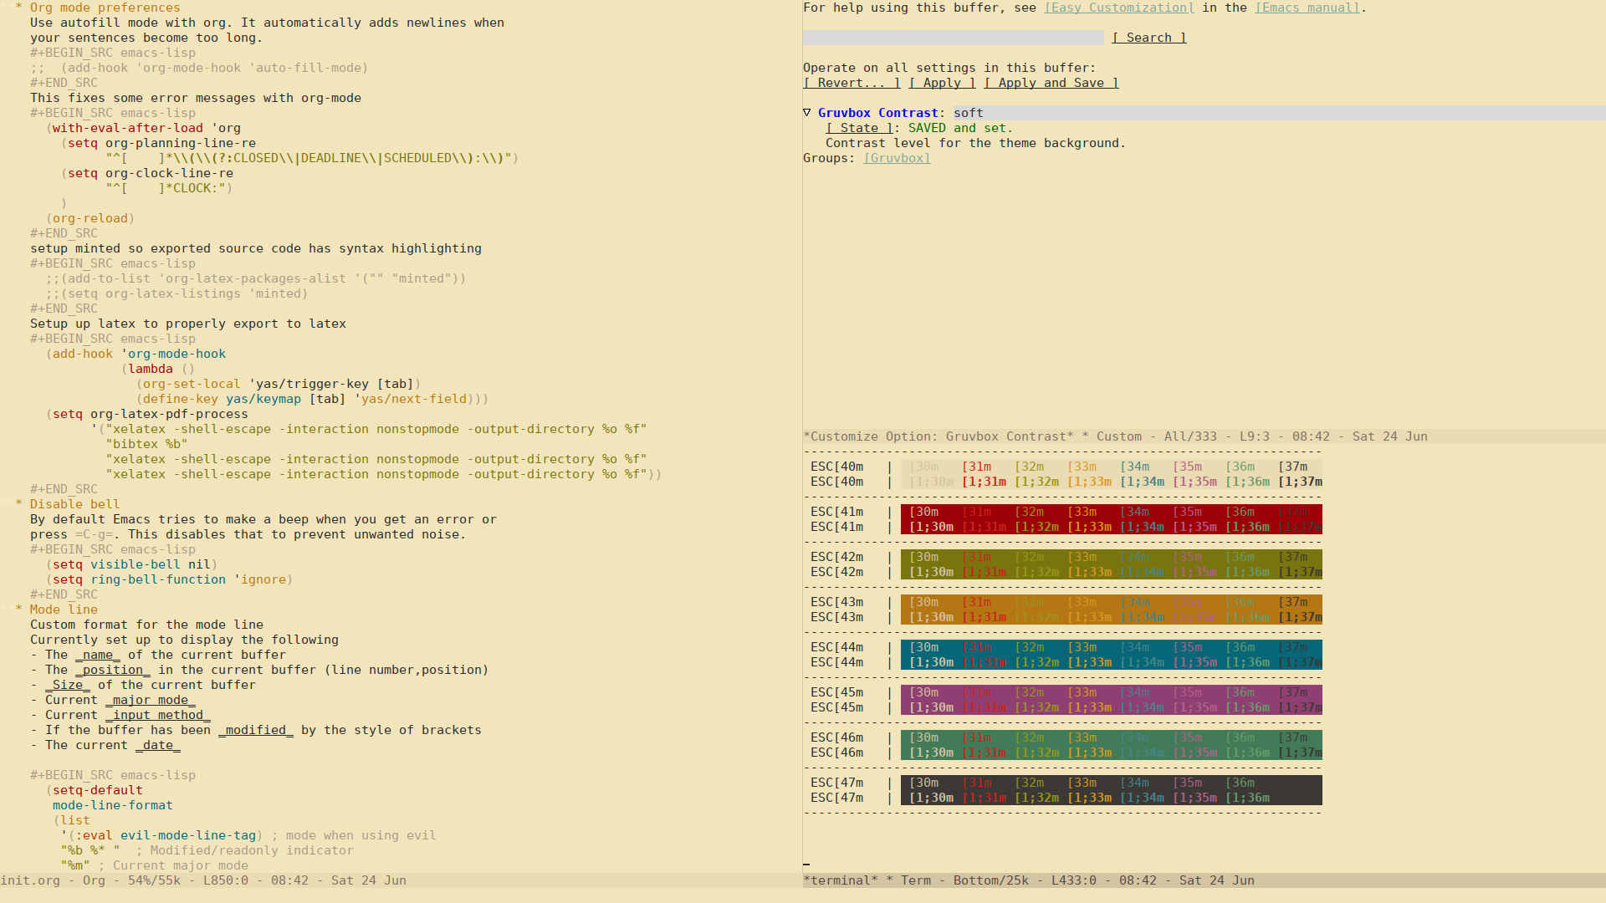Select the [Gruvbox] group link
Image resolution: width=1606 pixels, height=903 pixels.
896,158
